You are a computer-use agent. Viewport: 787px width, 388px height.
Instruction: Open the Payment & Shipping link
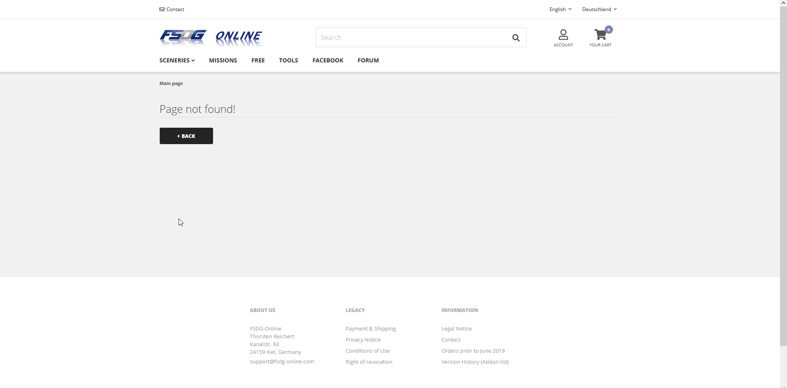pos(371,329)
